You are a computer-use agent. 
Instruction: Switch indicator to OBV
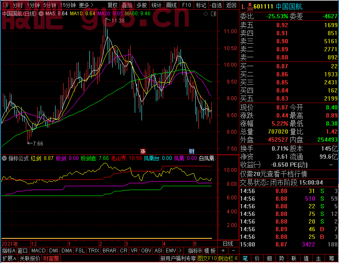point(146,251)
